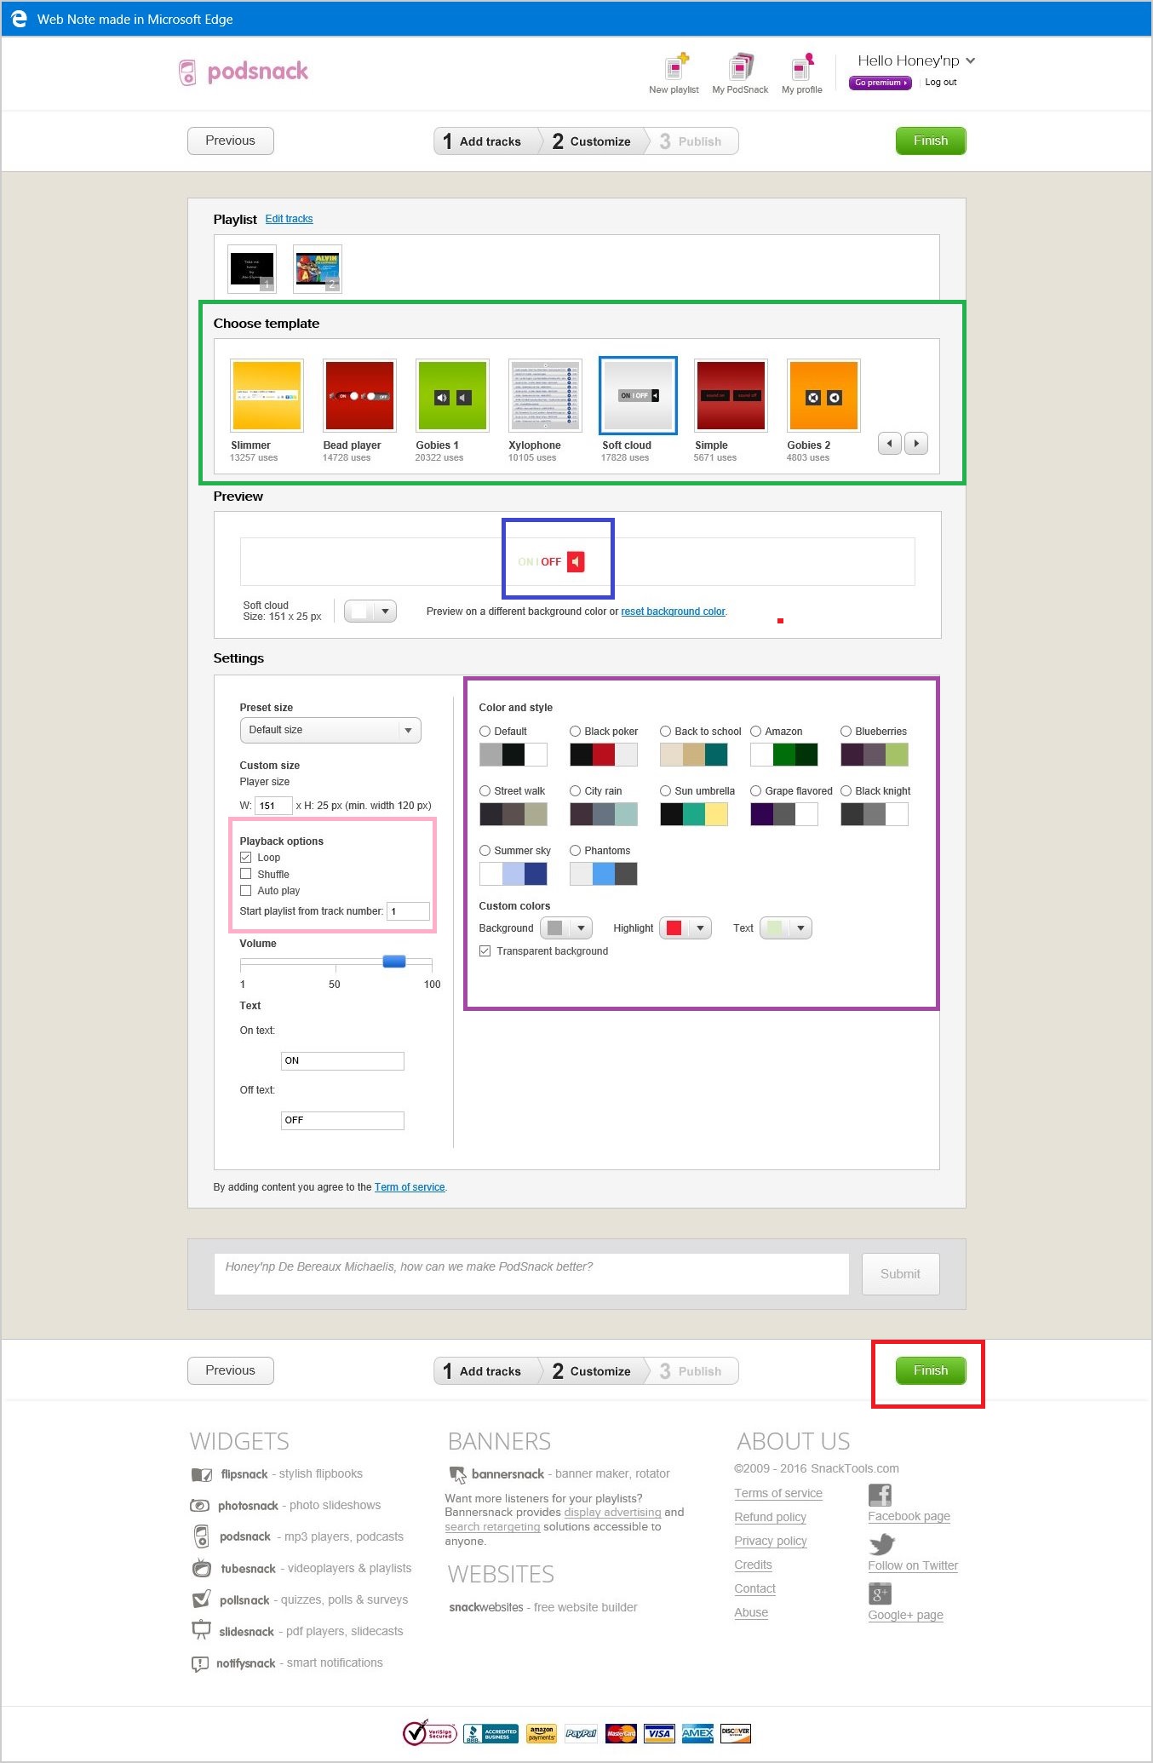1153x1763 pixels.
Task: Expand the Preset size dropdown
Action: (330, 731)
